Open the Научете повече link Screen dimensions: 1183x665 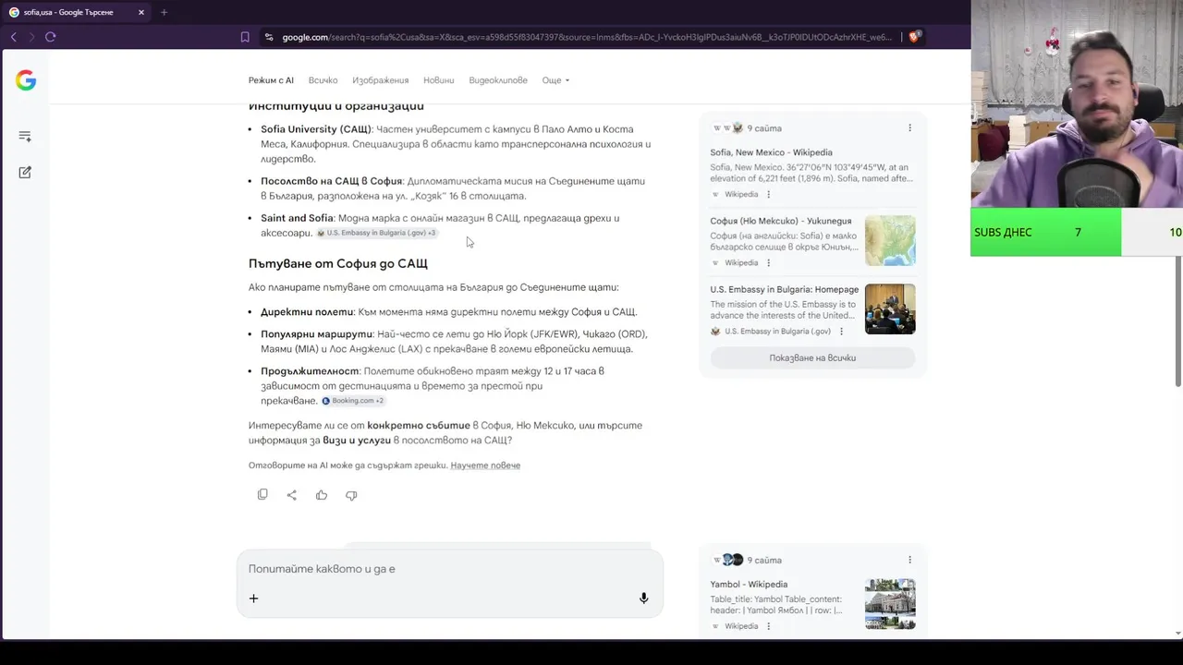coord(485,465)
